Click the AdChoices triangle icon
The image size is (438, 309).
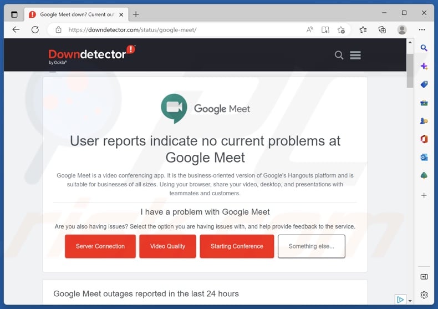(x=400, y=300)
